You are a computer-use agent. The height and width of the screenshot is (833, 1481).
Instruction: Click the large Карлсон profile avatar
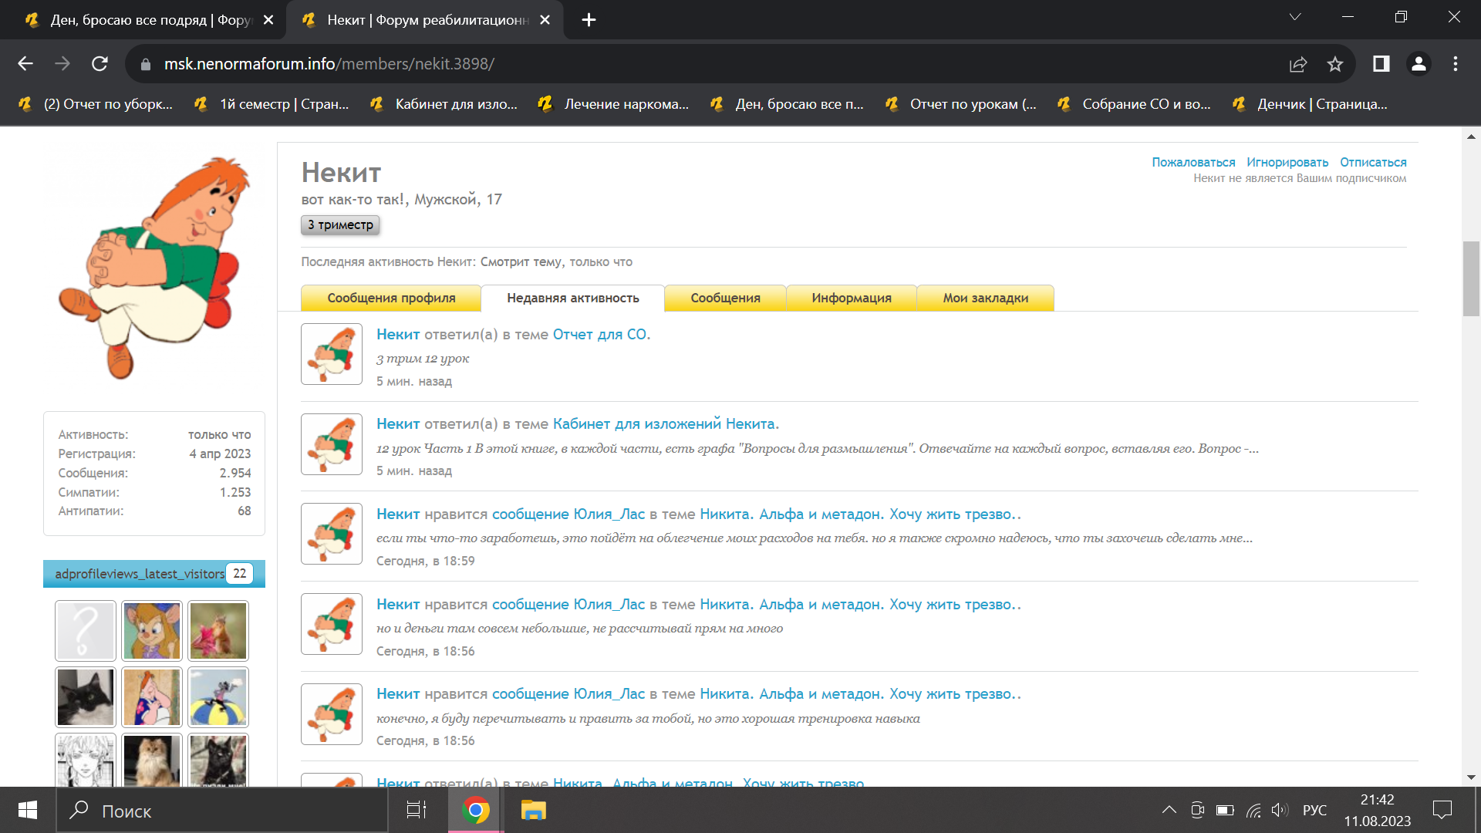coord(154,268)
